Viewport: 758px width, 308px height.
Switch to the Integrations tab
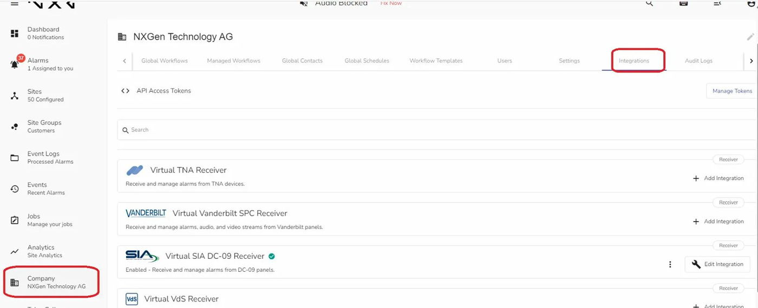tap(633, 61)
